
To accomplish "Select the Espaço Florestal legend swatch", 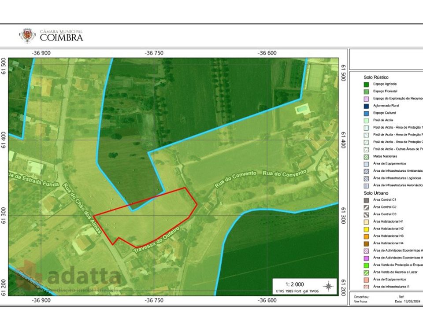I will 366,92.
